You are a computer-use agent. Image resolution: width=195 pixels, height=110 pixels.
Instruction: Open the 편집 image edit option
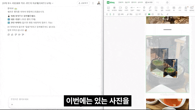130,14
